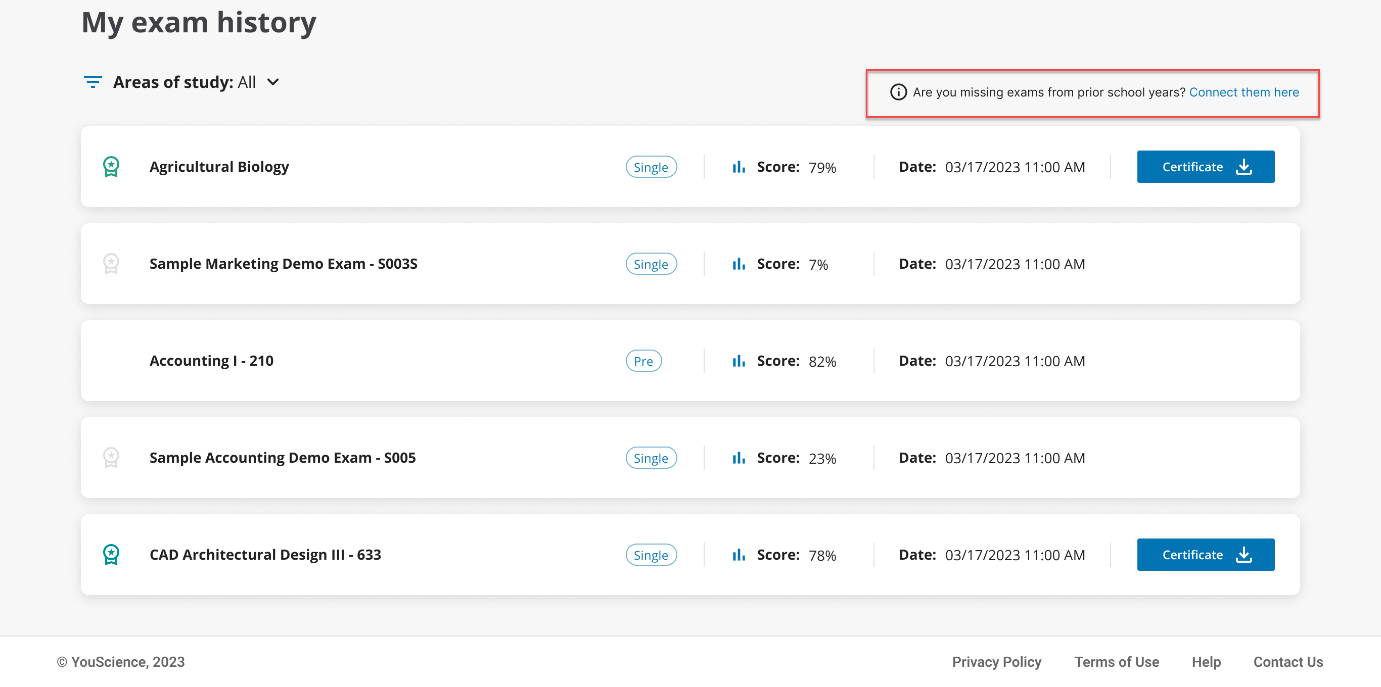Click the info icon next to missing exams message
Image resolution: width=1381 pixels, height=687 pixels.
click(898, 92)
